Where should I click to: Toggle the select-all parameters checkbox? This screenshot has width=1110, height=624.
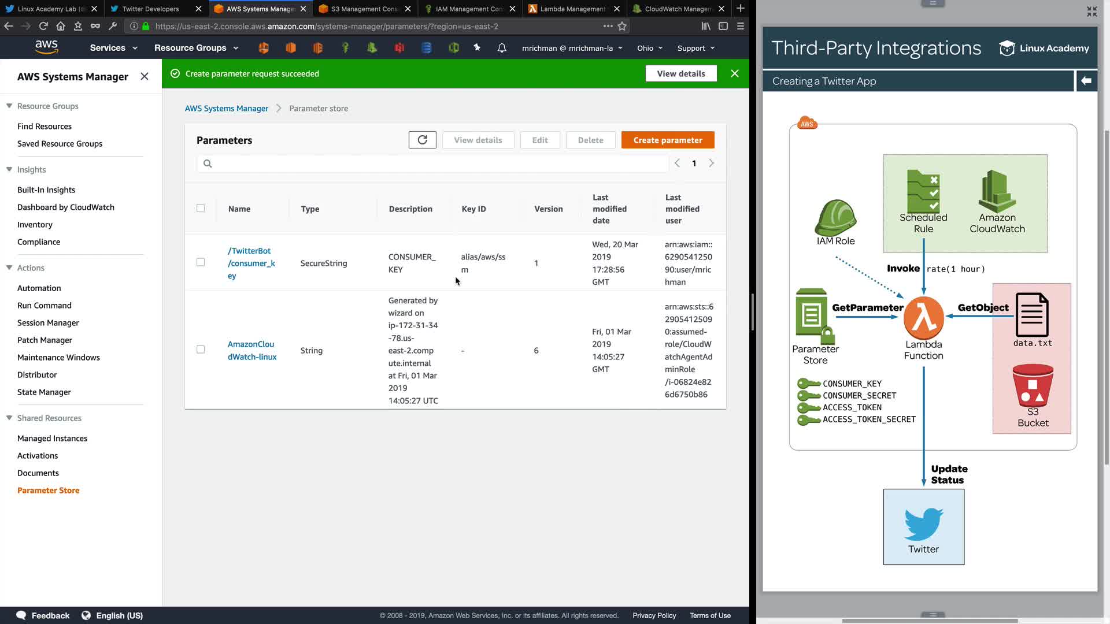tap(201, 208)
